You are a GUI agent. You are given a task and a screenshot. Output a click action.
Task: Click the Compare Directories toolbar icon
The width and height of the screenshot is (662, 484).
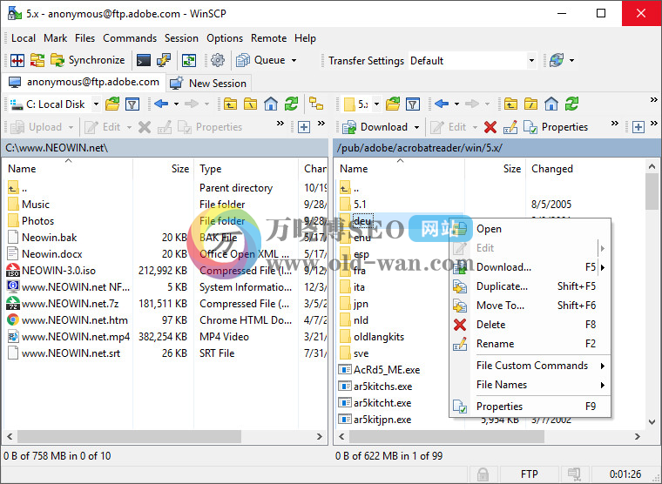click(x=17, y=60)
